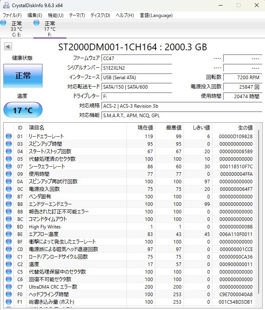Click status circle of row C6 回復不可能セクタ数
The image size is (265, 310).
[x=9, y=279]
